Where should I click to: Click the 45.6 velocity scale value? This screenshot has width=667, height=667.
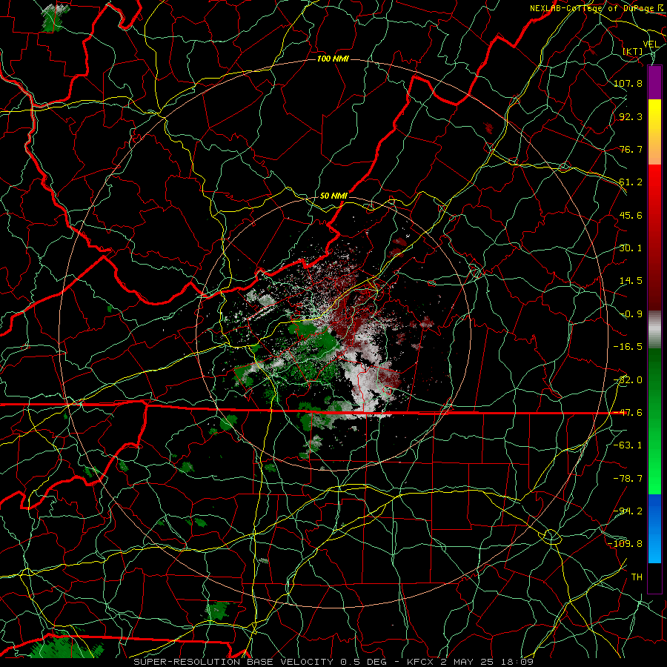(631, 215)
